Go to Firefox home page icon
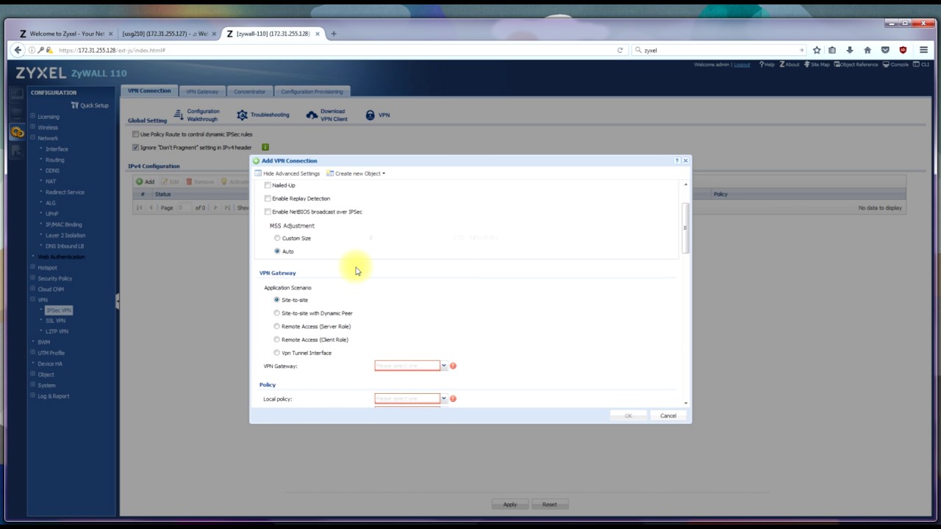The image size is (941, 529). [867, 50]
